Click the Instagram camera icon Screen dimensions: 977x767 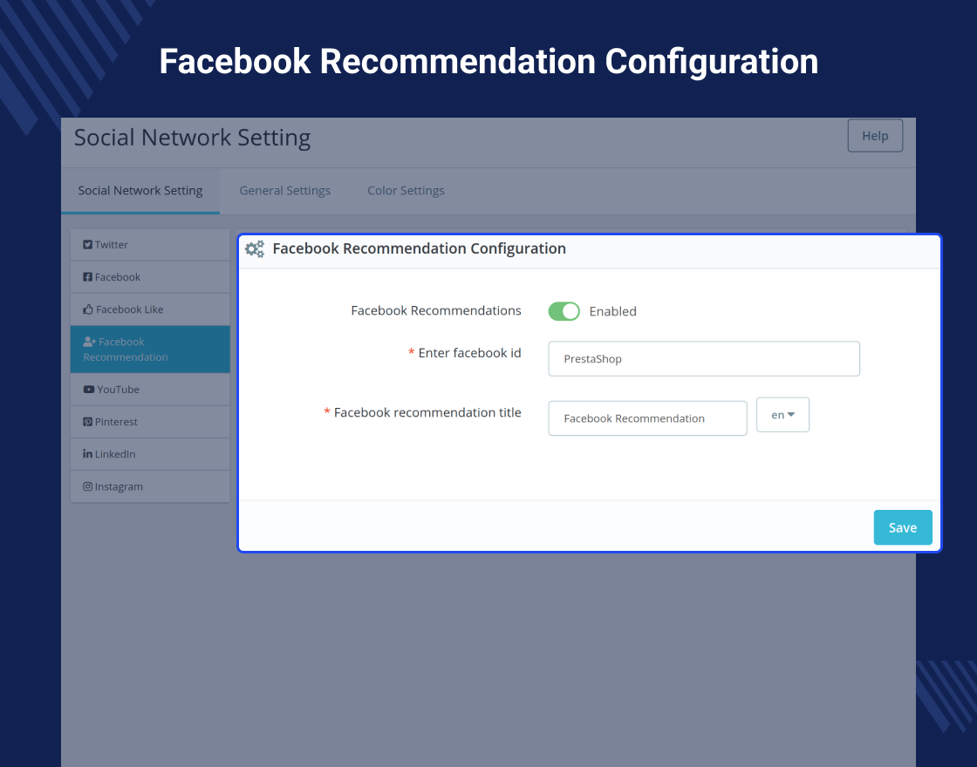click(88, 486)
